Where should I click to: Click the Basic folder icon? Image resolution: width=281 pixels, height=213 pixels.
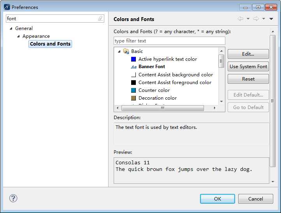click(x=126, y=51)
